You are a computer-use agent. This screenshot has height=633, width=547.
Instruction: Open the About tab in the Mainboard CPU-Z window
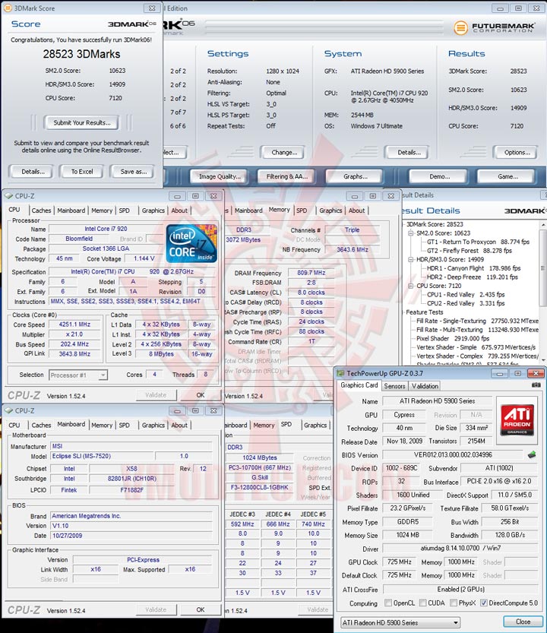179,425
